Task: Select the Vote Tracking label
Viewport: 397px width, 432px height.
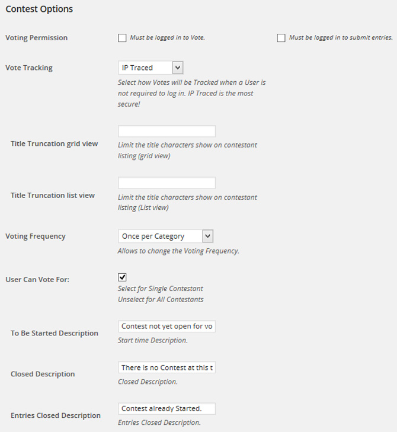Action: tap(29, 68)
